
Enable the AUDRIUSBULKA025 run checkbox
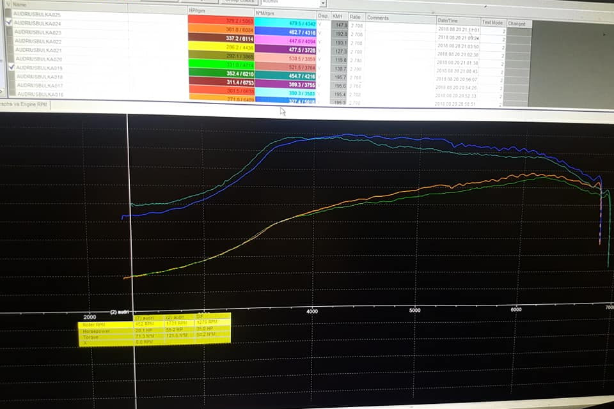8,13
